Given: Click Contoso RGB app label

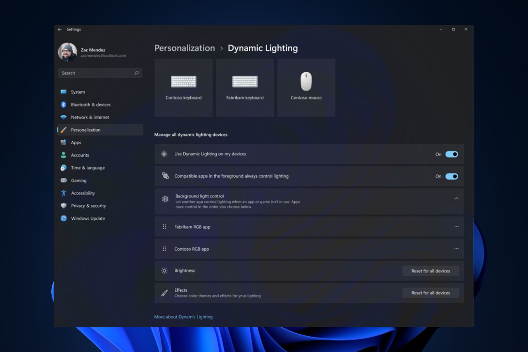Looking at the screenshot, I should pos(192,249).
